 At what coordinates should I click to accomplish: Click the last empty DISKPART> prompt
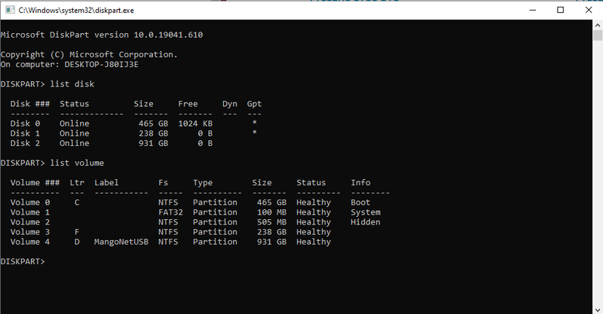[x=23, y=262]
